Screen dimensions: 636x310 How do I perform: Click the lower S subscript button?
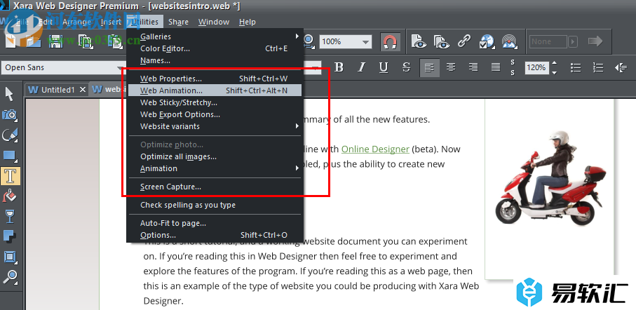pos(513,73)
